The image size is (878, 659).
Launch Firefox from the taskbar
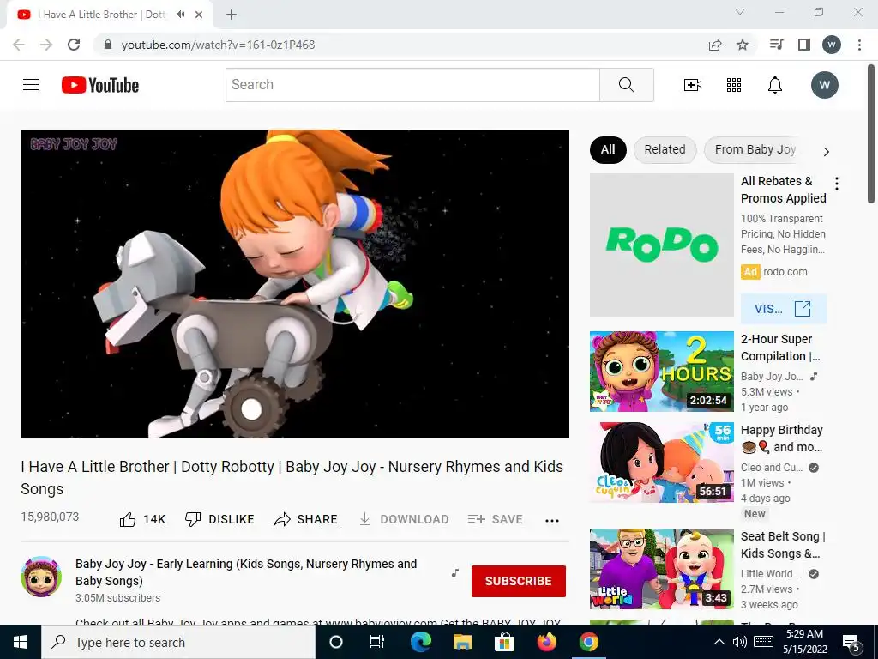tap(546, 642)
